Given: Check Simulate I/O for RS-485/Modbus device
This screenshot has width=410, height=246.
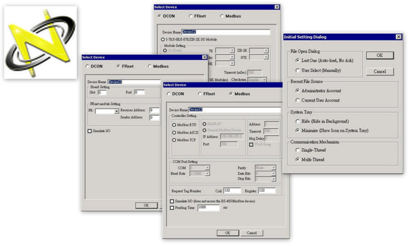Looking at the screenshot, I should 172,202.
